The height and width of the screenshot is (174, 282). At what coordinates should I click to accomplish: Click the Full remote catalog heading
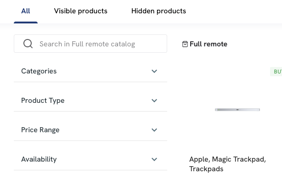[209, 44]
